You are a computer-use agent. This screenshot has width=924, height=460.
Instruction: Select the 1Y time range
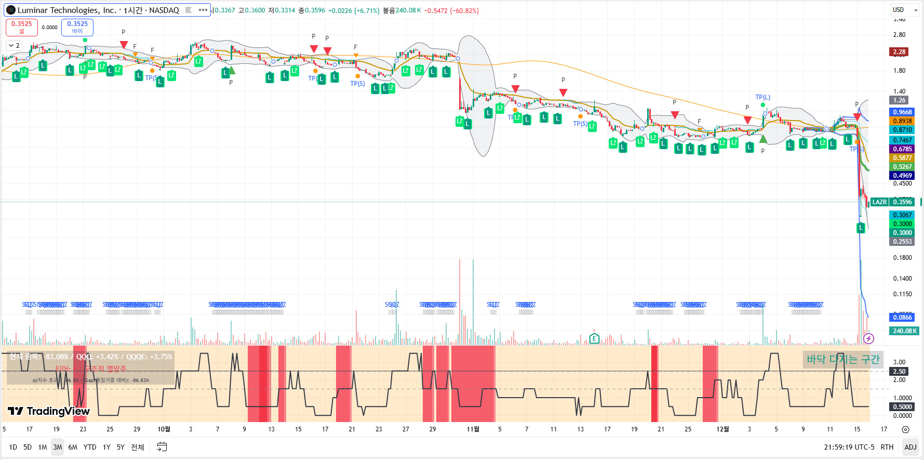[106, 447]
